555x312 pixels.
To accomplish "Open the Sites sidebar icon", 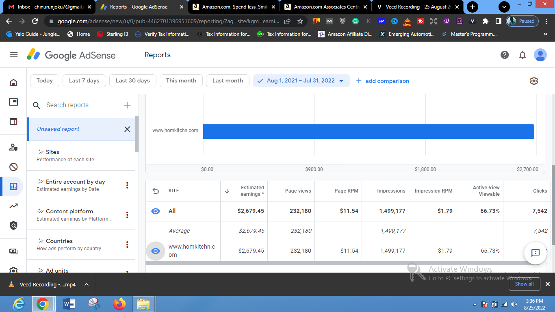I will [x=13, y=121].
